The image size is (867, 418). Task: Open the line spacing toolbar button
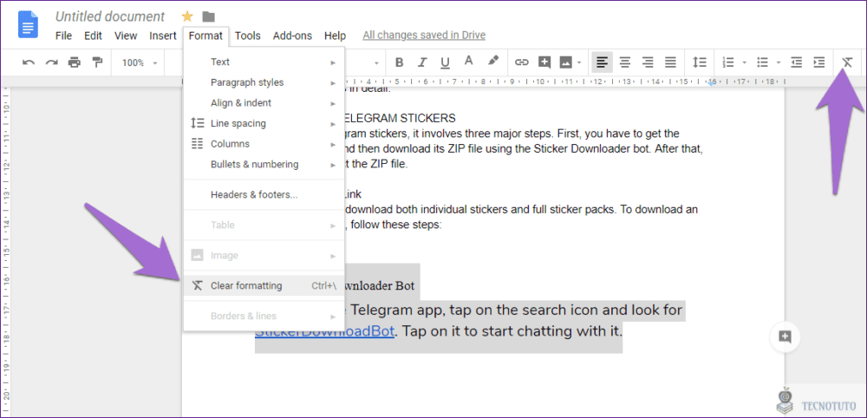tap(700, 62)
